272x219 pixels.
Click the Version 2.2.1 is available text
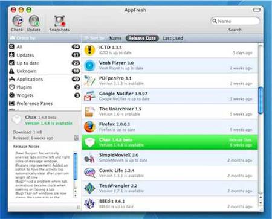(x=121, y=191)
